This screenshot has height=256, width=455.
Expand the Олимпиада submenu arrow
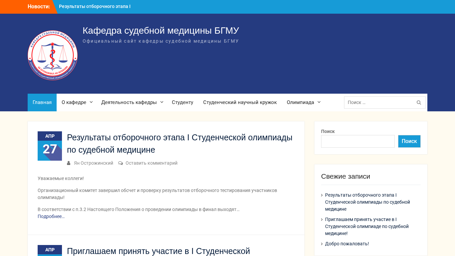319,102
